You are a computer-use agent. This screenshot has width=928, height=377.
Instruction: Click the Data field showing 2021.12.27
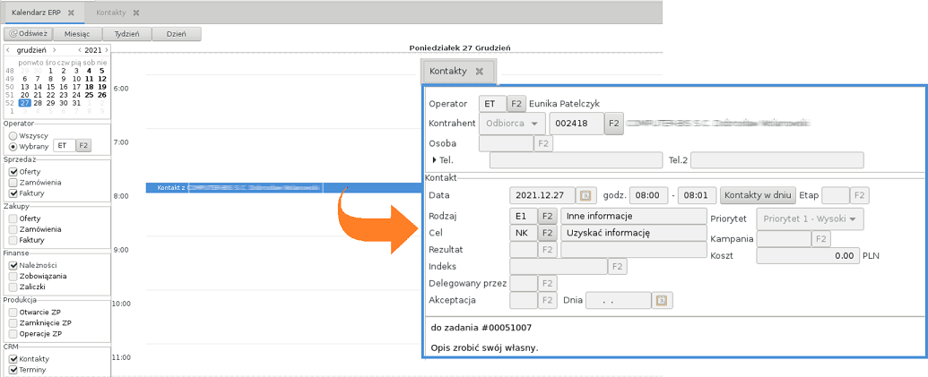[543, 195]
